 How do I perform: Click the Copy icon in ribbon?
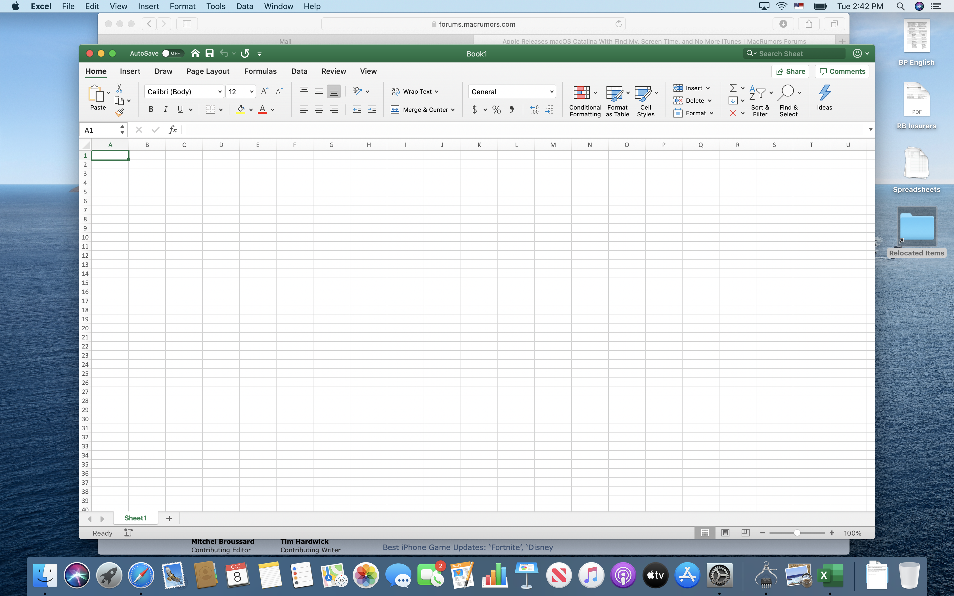[x=119, y=100]
